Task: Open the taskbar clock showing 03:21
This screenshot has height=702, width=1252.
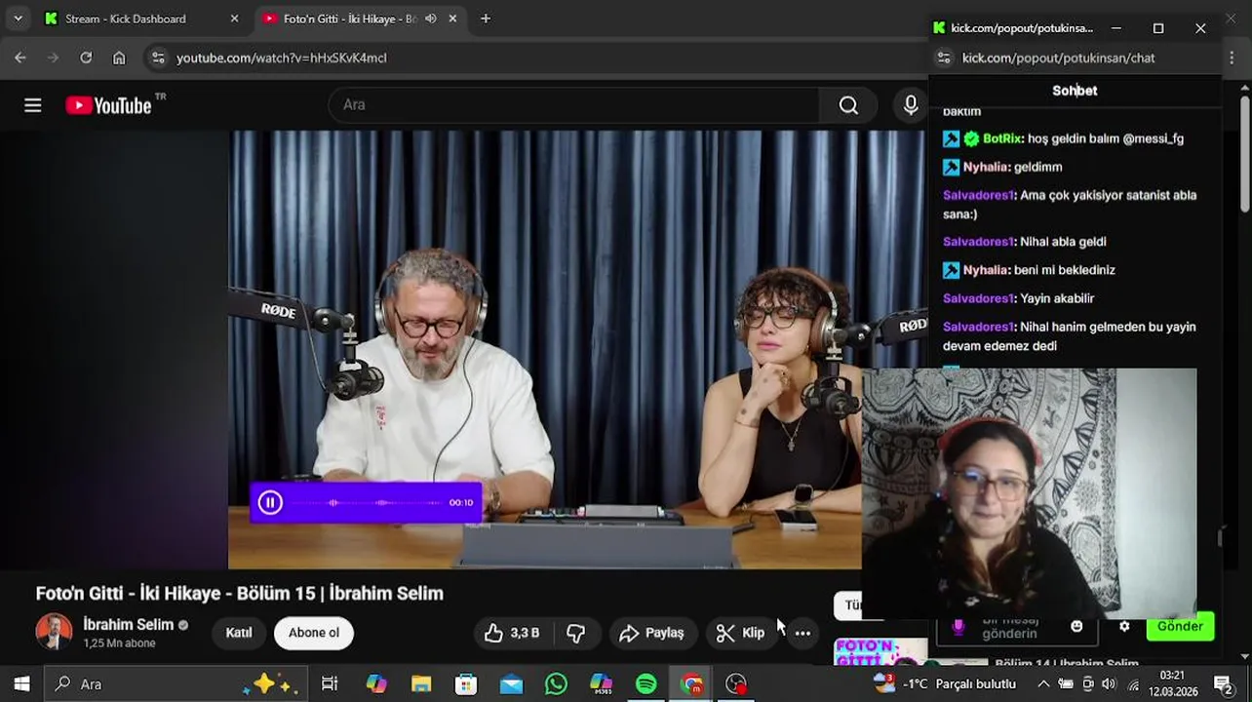Action: 1172,683
